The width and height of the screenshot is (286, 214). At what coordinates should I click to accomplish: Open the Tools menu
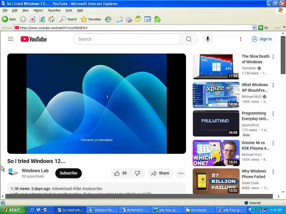click(69, 10)
